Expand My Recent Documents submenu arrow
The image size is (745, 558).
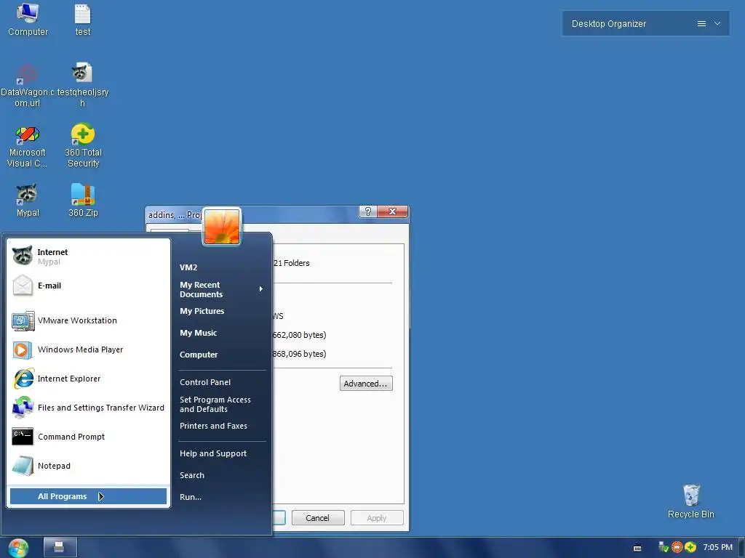tap(261, 289)
